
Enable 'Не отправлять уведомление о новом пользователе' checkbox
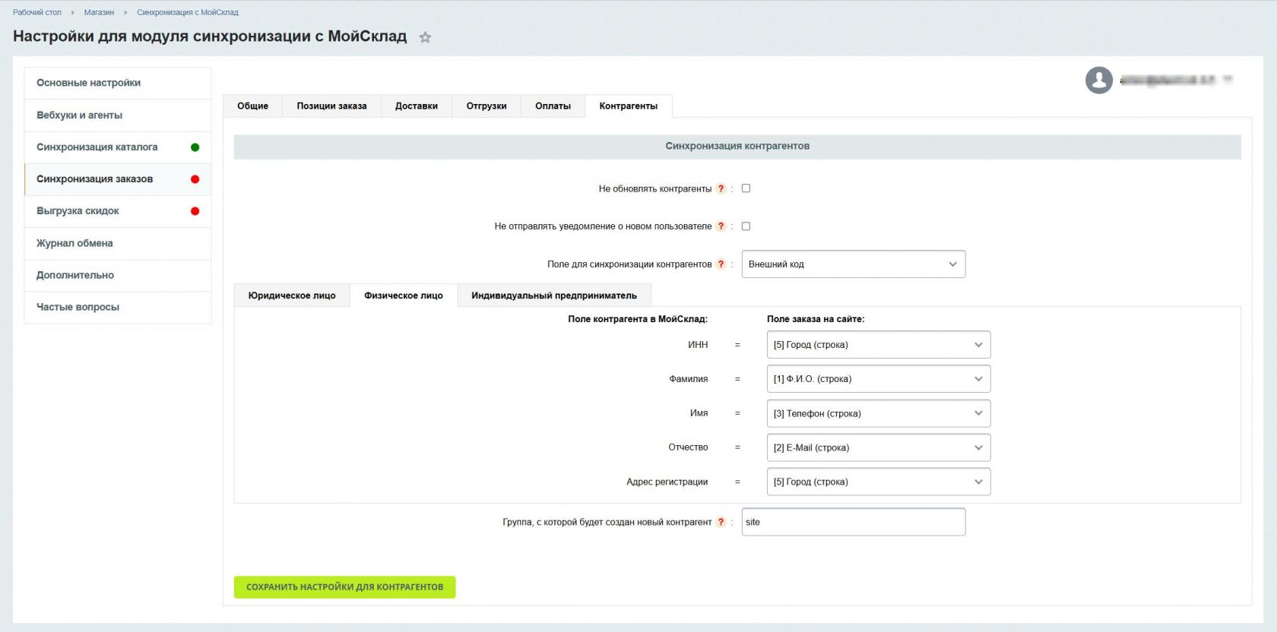point(746,226)
